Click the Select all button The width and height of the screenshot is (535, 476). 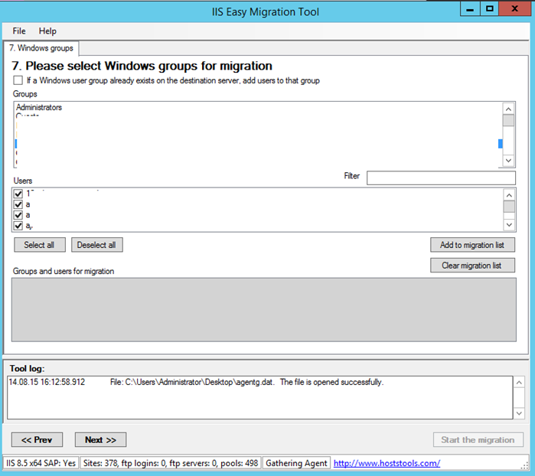[x=40, y=245]
